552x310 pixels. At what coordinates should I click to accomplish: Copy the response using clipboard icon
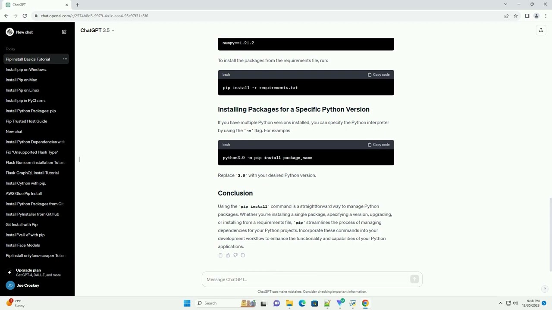pos(220,255)
